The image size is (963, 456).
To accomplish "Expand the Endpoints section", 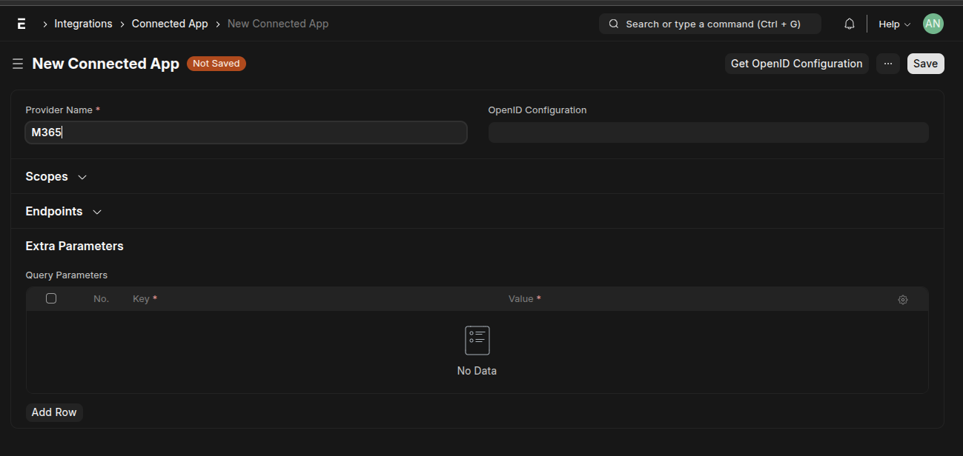I will [63, 212].
